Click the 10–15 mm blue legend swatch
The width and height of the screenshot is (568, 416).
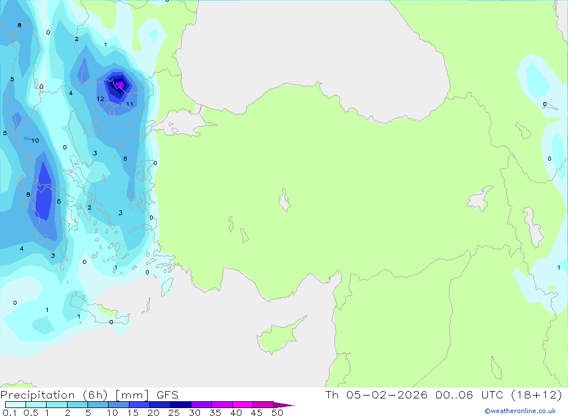[x=119, y=405]
